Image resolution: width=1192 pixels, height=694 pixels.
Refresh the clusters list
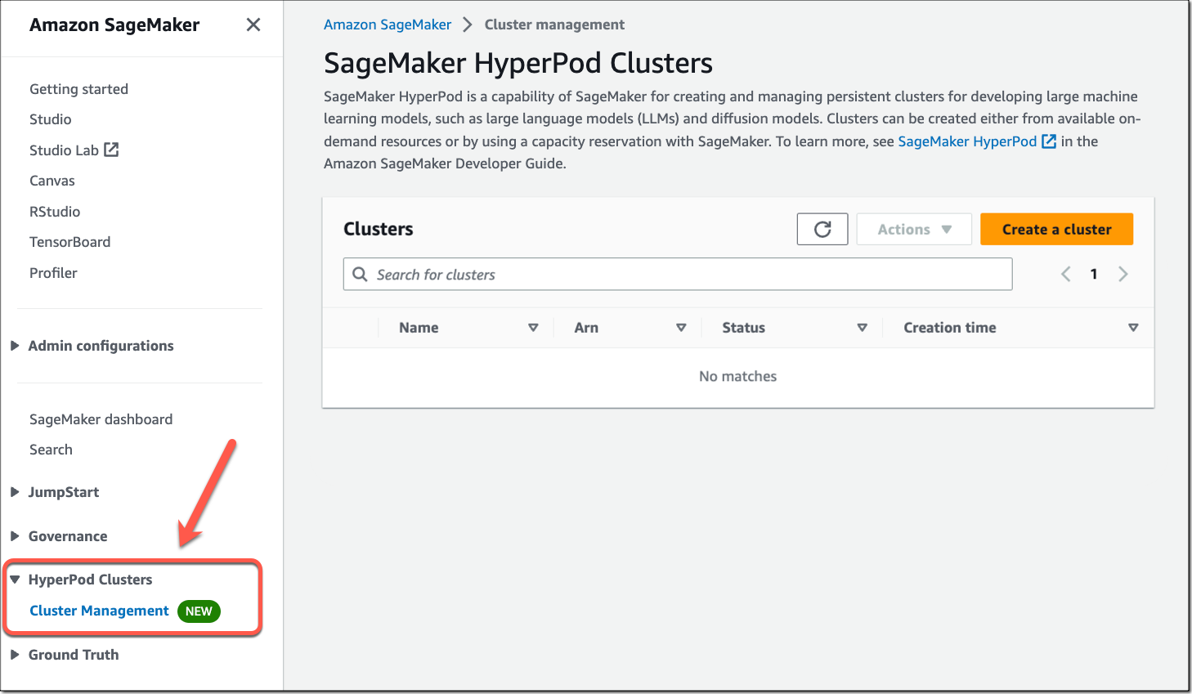point(822,229)
